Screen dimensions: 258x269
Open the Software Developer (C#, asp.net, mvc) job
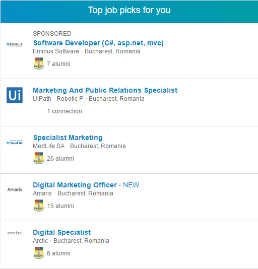coord(98,43)
